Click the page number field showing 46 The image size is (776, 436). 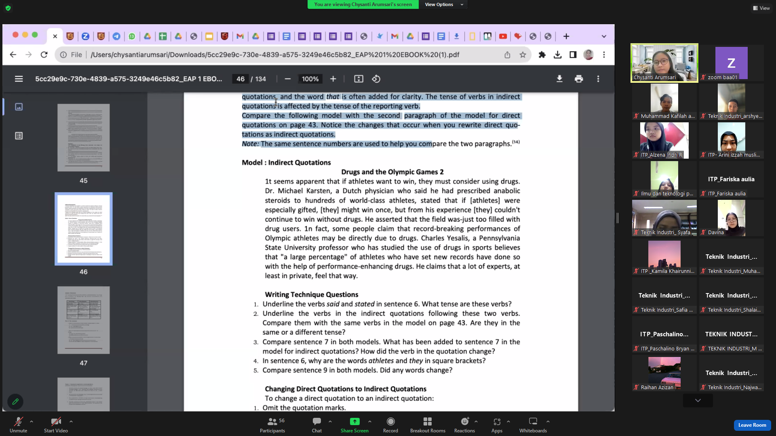(240, 79)
